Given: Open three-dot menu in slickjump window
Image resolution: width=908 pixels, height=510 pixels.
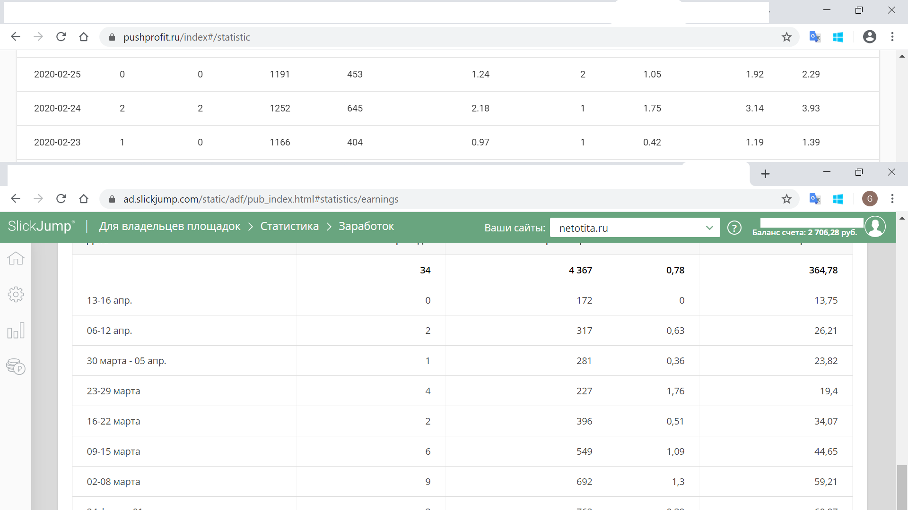Looking at the screenshot, I should click(x=892, y=199).
